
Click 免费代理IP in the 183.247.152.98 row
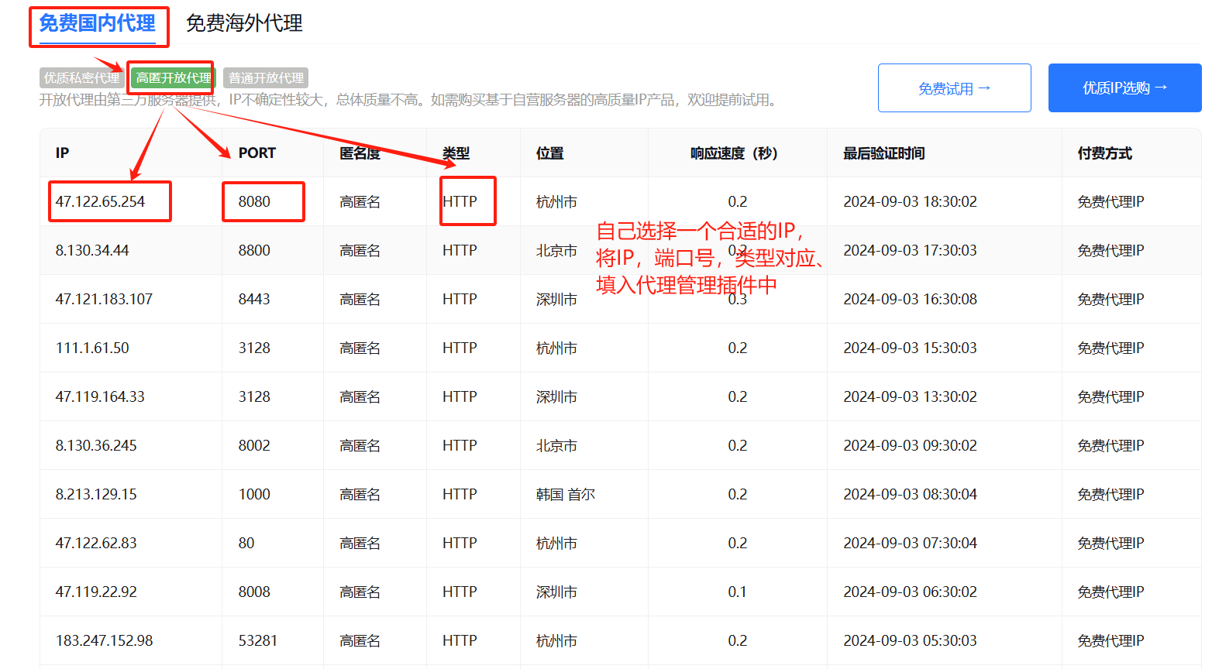pos(1110,641)
